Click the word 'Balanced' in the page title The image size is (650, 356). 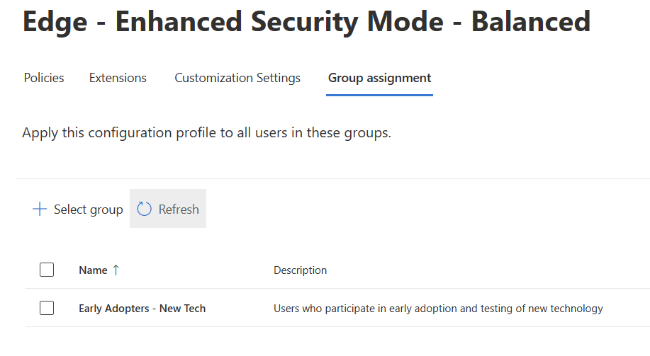click(531, 21)
